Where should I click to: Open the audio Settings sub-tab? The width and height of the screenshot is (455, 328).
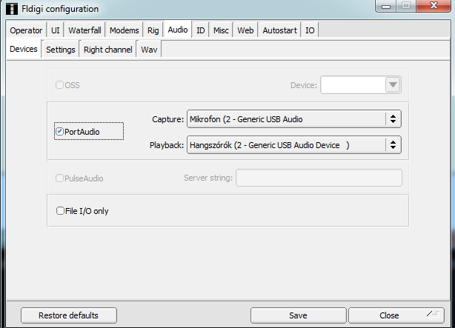(x=60, y=50)
